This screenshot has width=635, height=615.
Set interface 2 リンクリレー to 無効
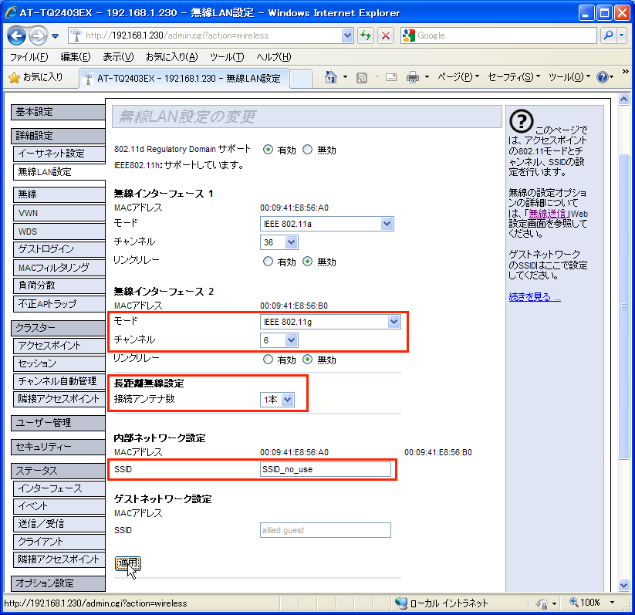307,360
